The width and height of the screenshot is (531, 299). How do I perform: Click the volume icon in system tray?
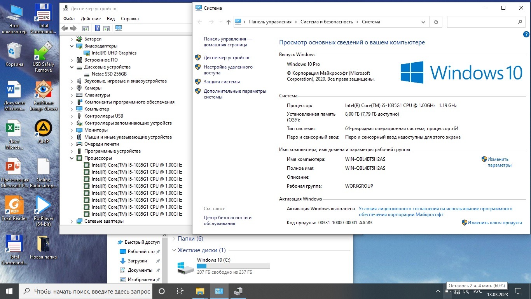(x=466, y=291)
